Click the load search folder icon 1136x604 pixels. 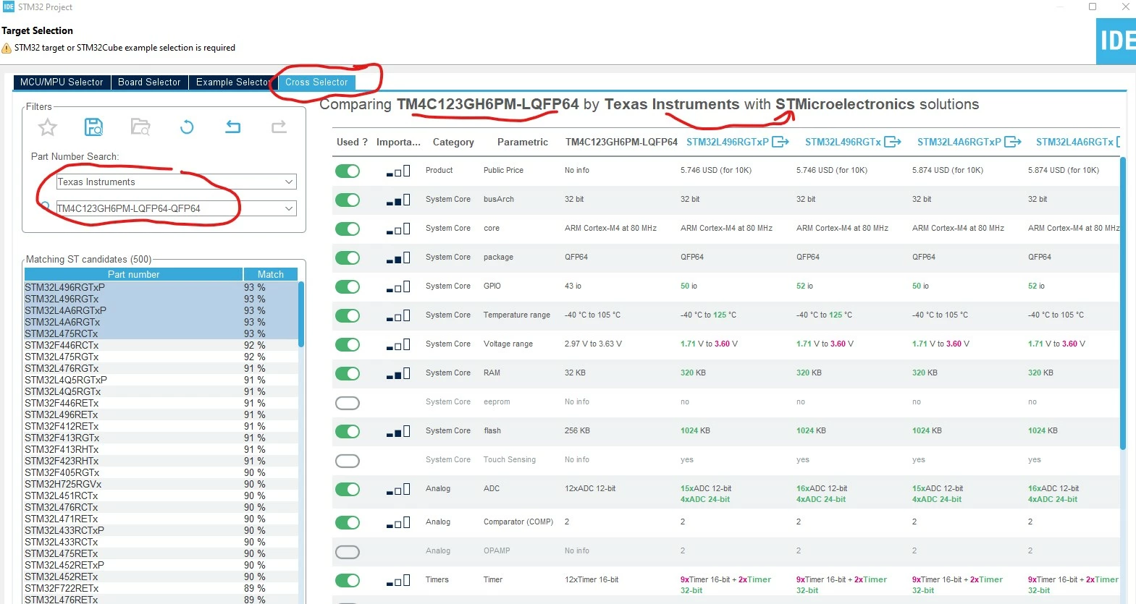(x=140, y=127)
